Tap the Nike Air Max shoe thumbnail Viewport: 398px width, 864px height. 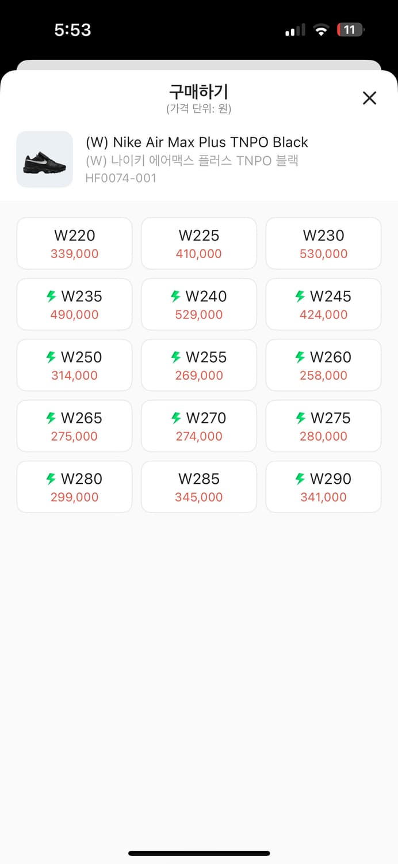[45, 159]
